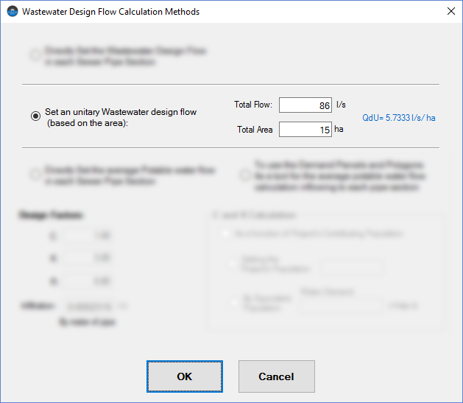Select the average Potable water flow radio
This screenshot has height=403, width=463.
tap(35, 175)
